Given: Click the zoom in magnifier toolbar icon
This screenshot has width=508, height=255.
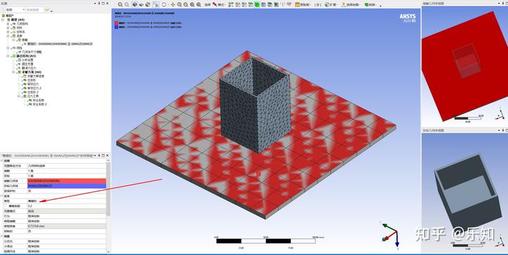Looking at the screenshot, I should tap(120, 4).
